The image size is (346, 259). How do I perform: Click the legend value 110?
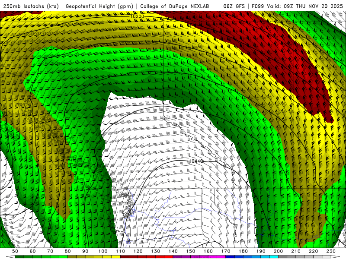pyautogui.click(x=121, y=251)
